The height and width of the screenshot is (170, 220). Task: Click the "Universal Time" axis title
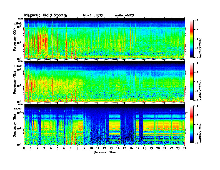pyautogui.click(x=105, y=152)
